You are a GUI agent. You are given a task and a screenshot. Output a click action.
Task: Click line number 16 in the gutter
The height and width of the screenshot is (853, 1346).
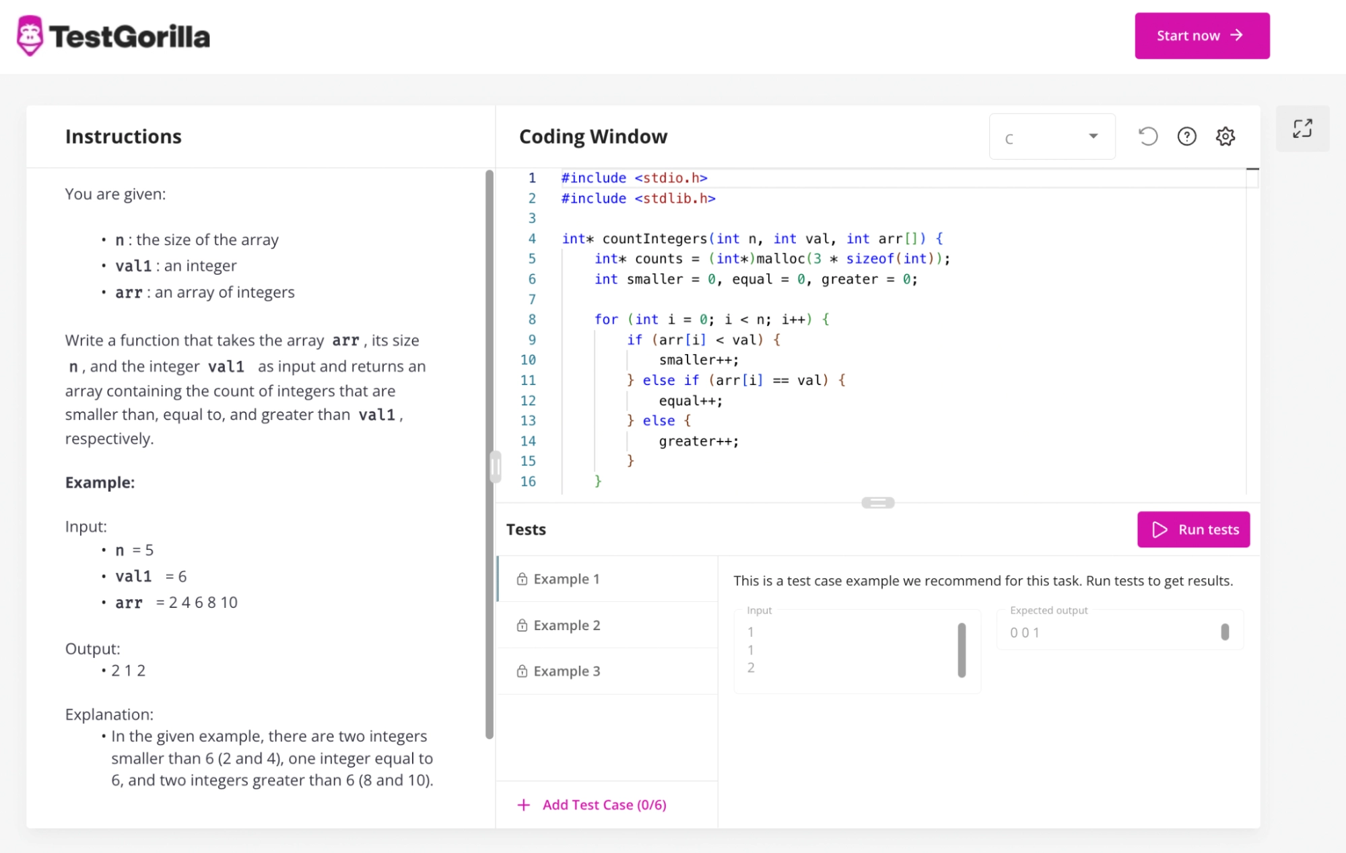pyautogui.click(x=528, y=481)
